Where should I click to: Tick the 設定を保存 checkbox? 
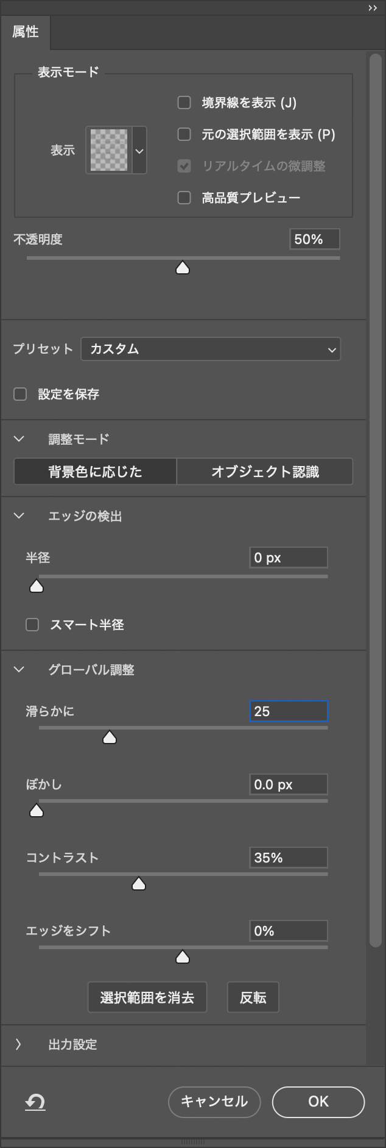20,394
